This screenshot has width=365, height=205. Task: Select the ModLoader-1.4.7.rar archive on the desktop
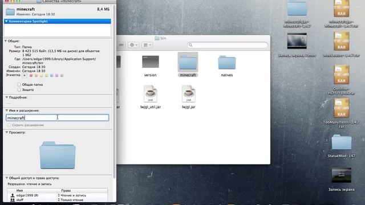[342, 41]
